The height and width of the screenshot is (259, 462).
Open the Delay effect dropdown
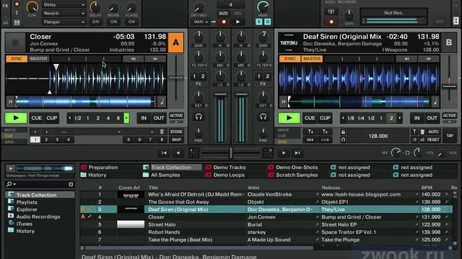point(64,5)
